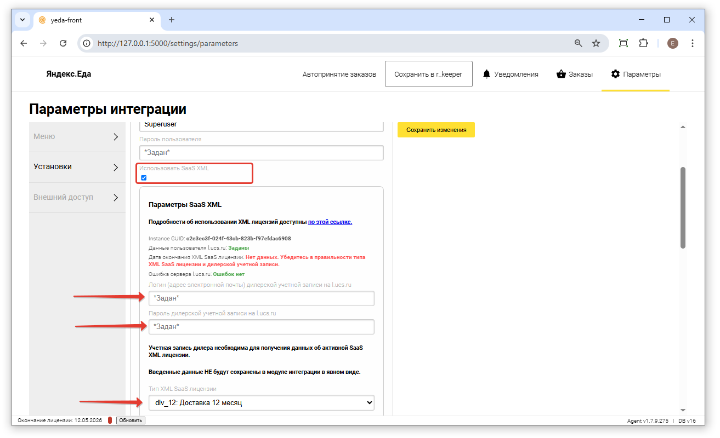
Task: Click the basket icon next to Заказы
Action: [561, 74]
